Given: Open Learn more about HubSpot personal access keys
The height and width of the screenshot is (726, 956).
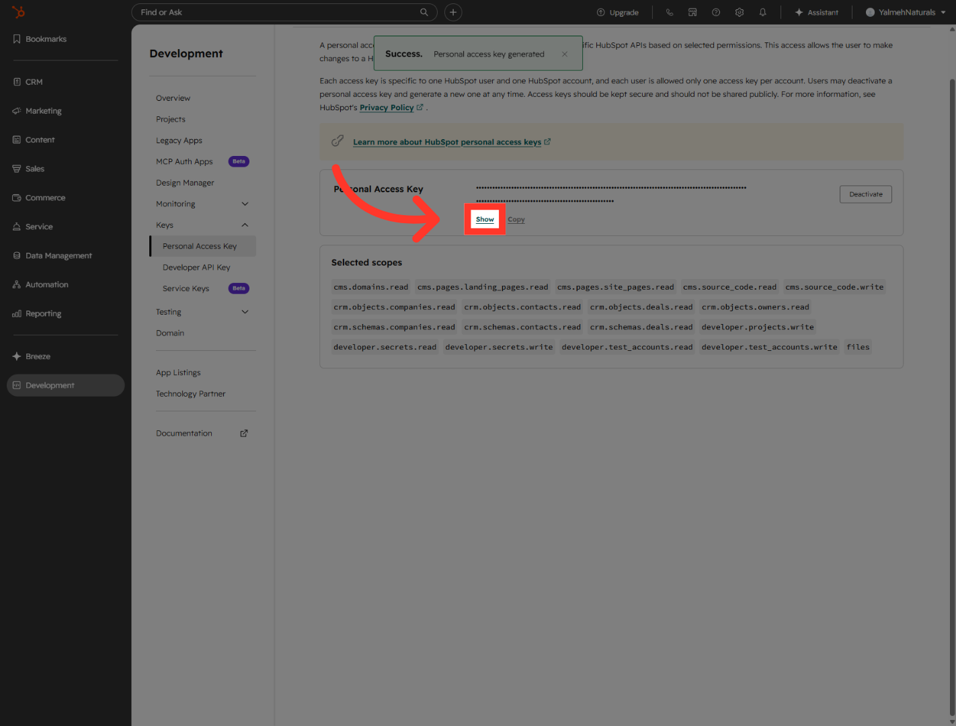Looking at the screenshot, I should point(447,142).
